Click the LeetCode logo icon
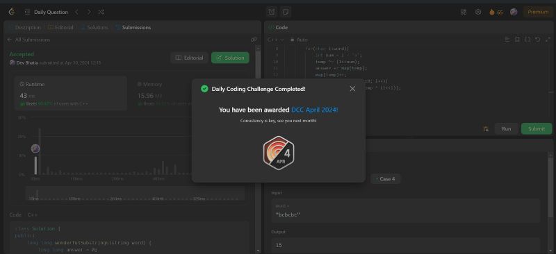The height and width of the screenshot is (254, 556). tap(12, 12)
